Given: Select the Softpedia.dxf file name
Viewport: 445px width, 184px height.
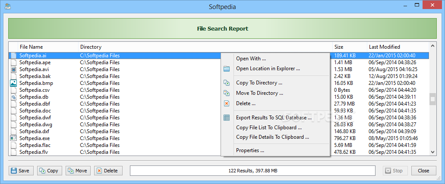Looking at the screenshot, I should coord(35,131).
